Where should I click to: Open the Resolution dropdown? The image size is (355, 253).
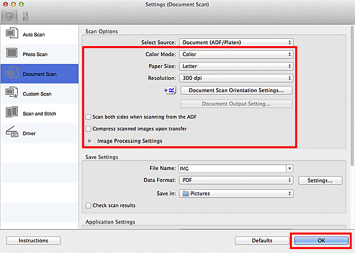(x=236, y=78)
